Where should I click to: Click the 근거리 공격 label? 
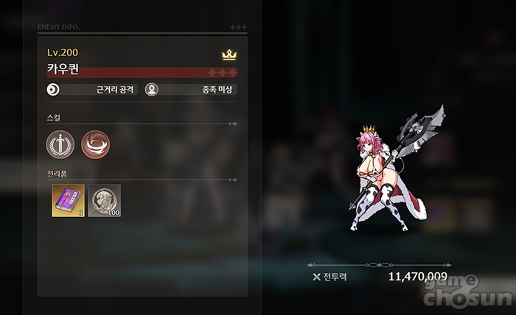(115, 90)
